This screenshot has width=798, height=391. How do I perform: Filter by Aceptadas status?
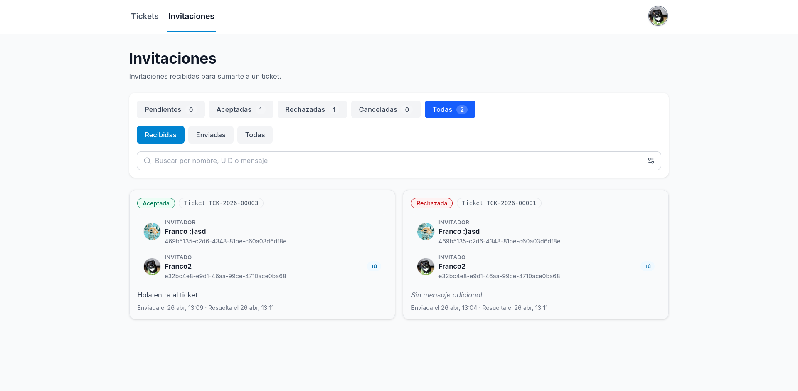pos(241,109)
